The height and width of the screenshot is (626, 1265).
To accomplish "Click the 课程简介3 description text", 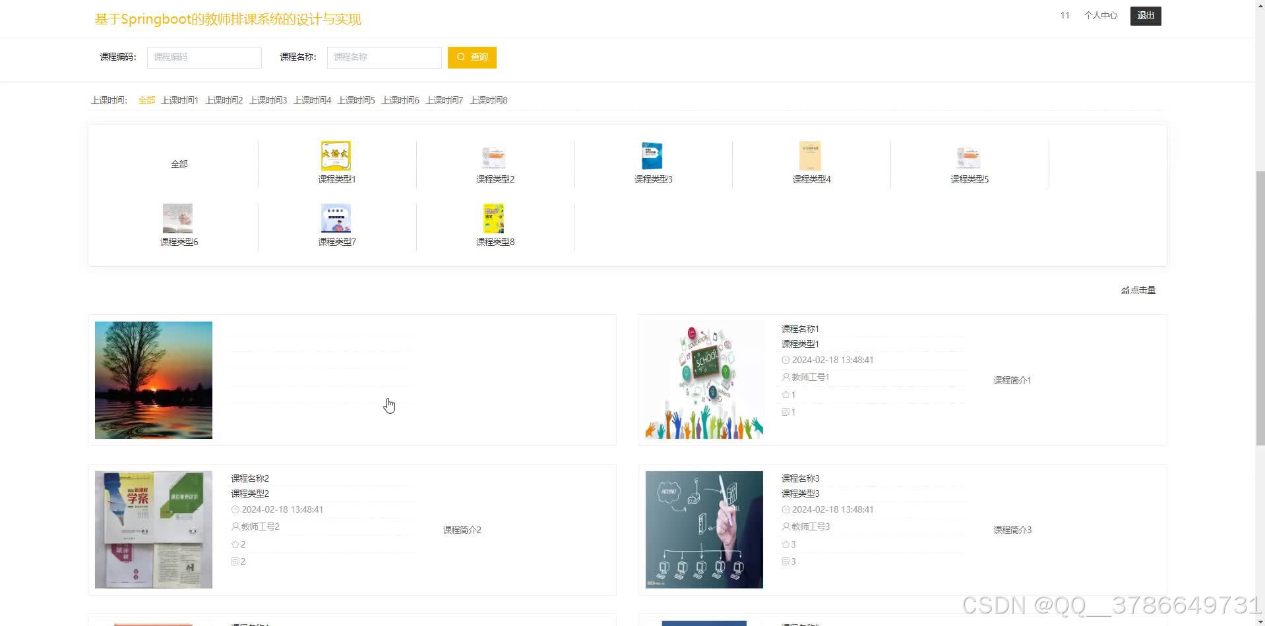I will click(1012, 530).
